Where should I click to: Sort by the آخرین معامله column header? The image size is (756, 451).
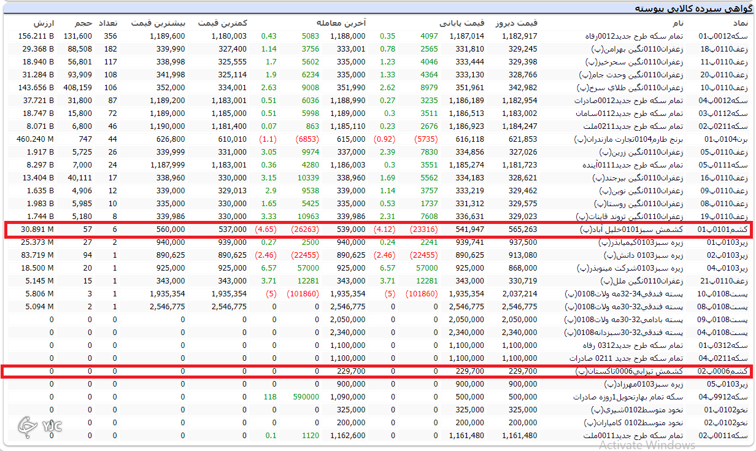tap(341, 23)
